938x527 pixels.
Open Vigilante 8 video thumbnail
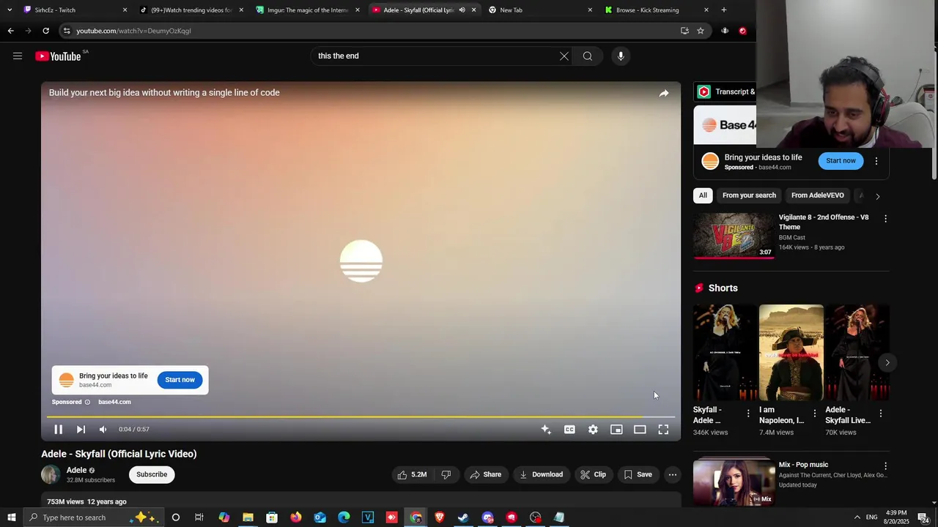coord(734,236)
